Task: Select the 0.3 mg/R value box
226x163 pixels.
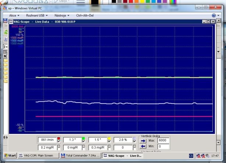Action: point(98,148)
